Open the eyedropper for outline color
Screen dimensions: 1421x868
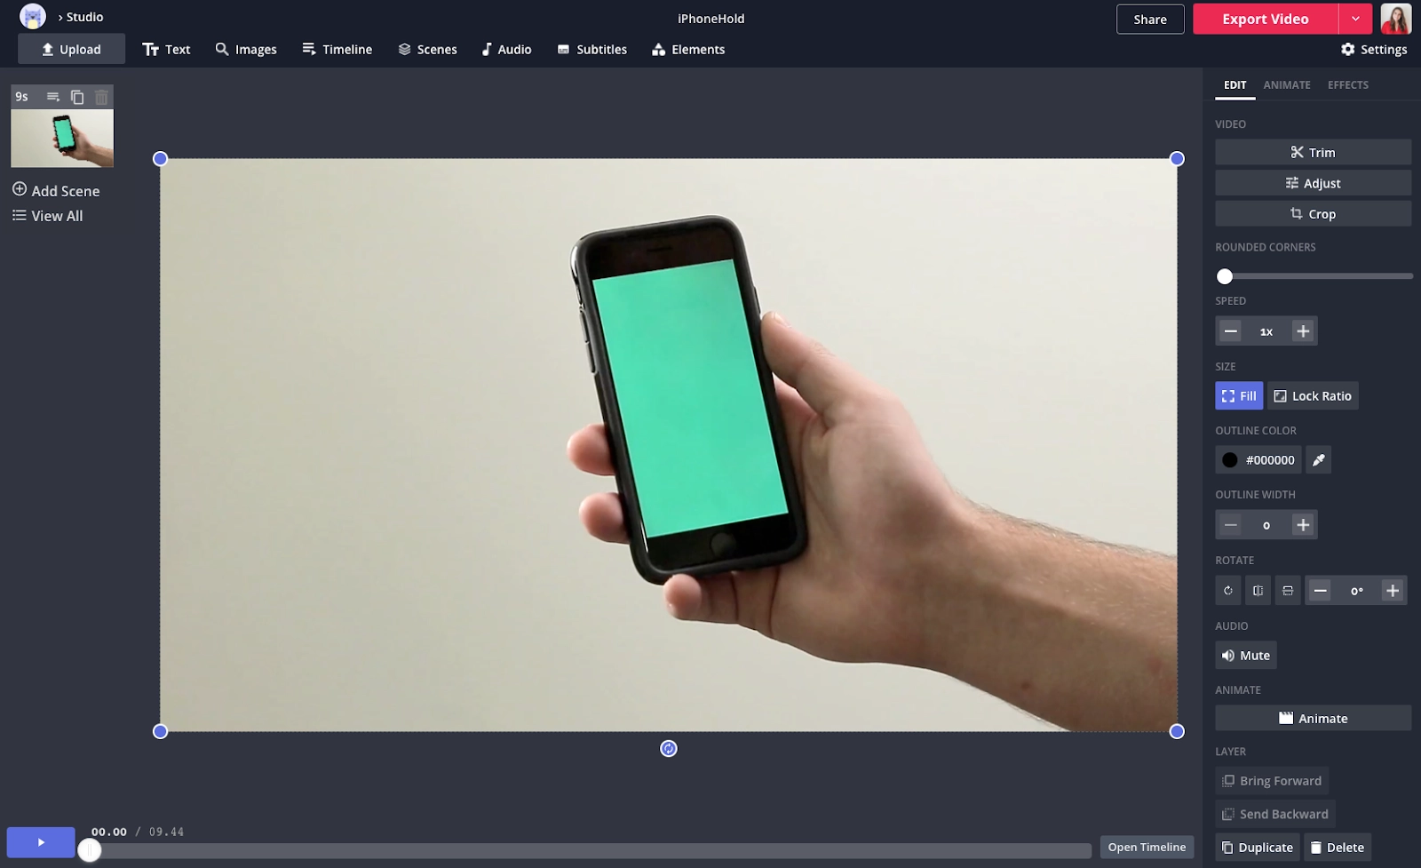[x=1318, y=459]
